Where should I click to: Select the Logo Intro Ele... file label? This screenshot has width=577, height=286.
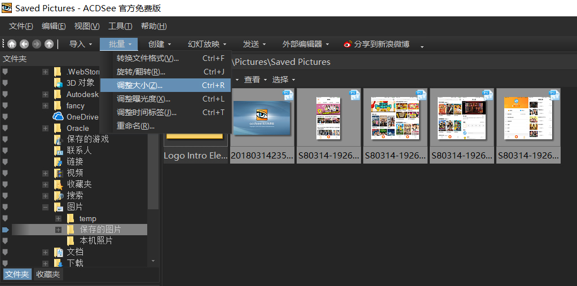coord(196,156)
